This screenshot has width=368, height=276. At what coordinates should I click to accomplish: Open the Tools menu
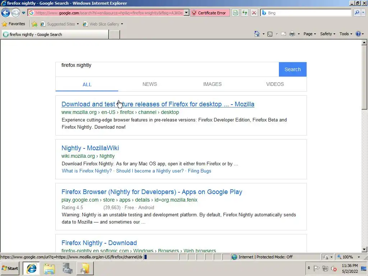[x=346, y=34]
